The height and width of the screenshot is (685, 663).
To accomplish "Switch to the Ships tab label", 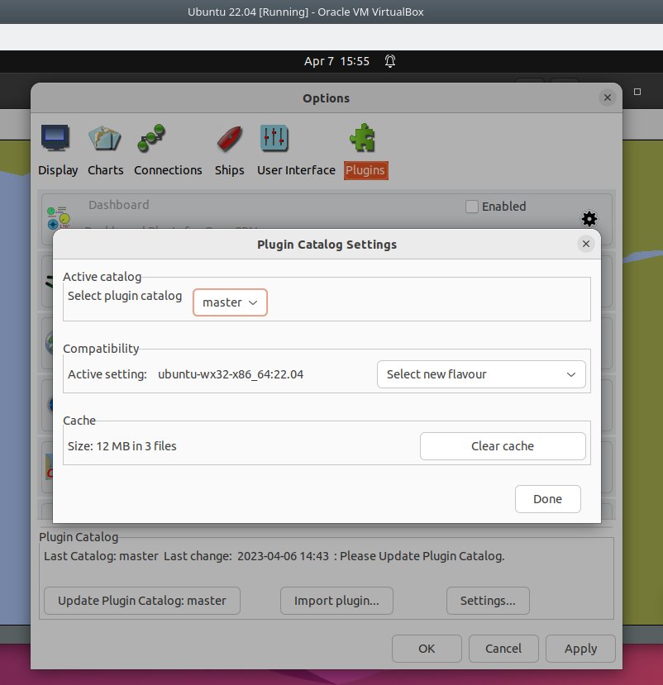I will point(230,170).
